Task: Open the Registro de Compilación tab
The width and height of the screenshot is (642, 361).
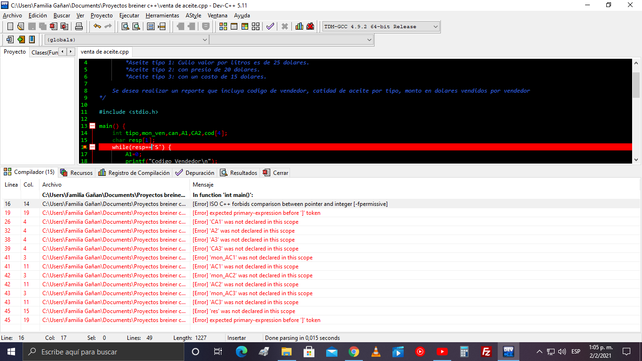Action: tap(134, 173)
